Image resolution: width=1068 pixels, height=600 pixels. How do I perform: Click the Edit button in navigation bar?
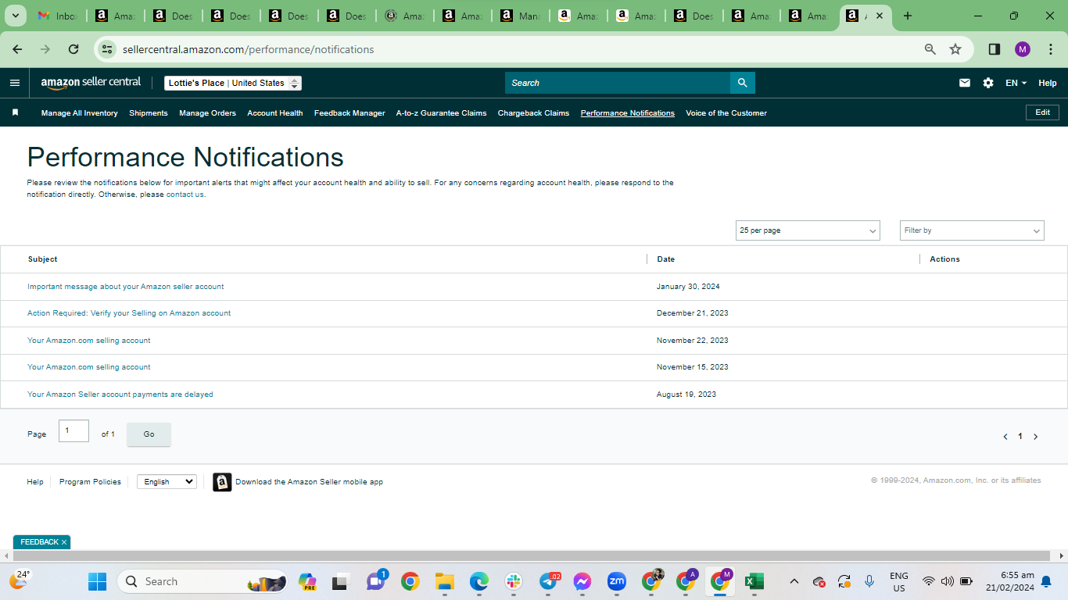click(x=1042, y=112)
